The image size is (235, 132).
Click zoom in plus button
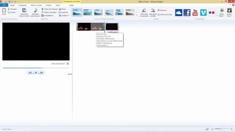pyautogui.click(x=231, y=129)
